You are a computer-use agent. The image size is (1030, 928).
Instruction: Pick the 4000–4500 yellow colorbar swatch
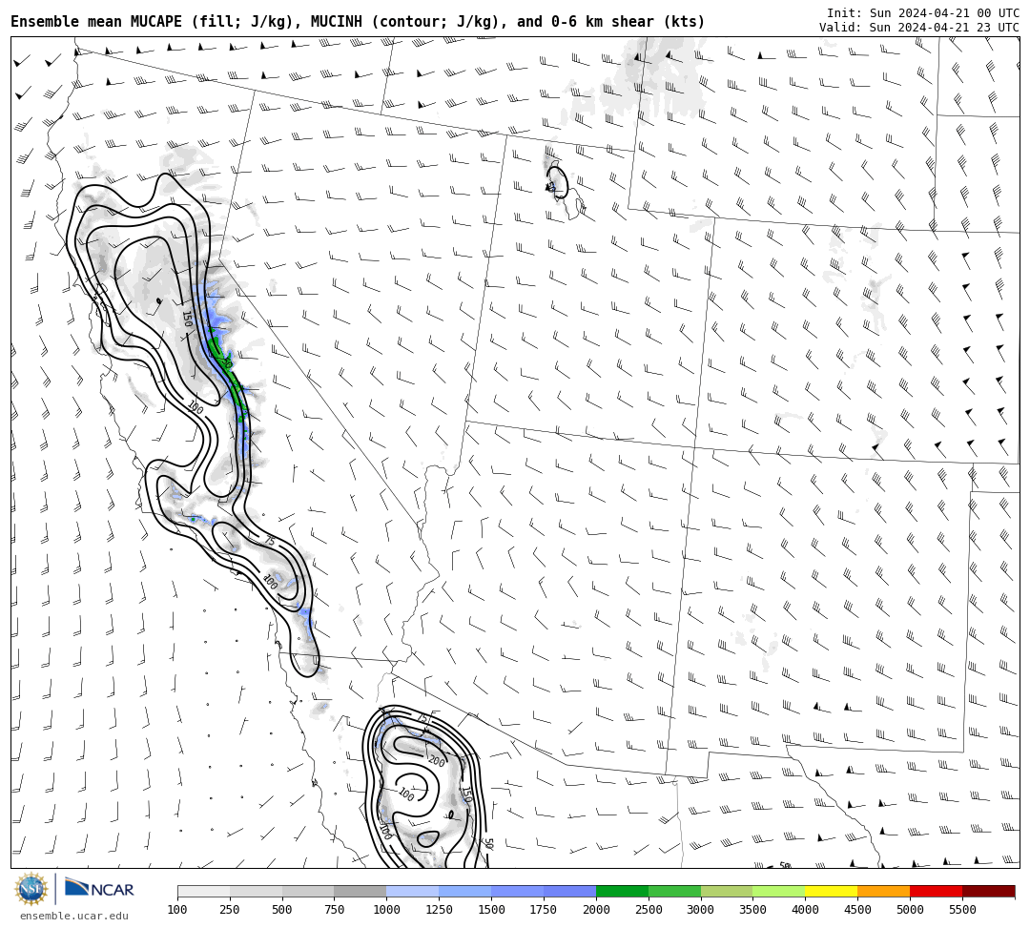(x=832, y=891)
